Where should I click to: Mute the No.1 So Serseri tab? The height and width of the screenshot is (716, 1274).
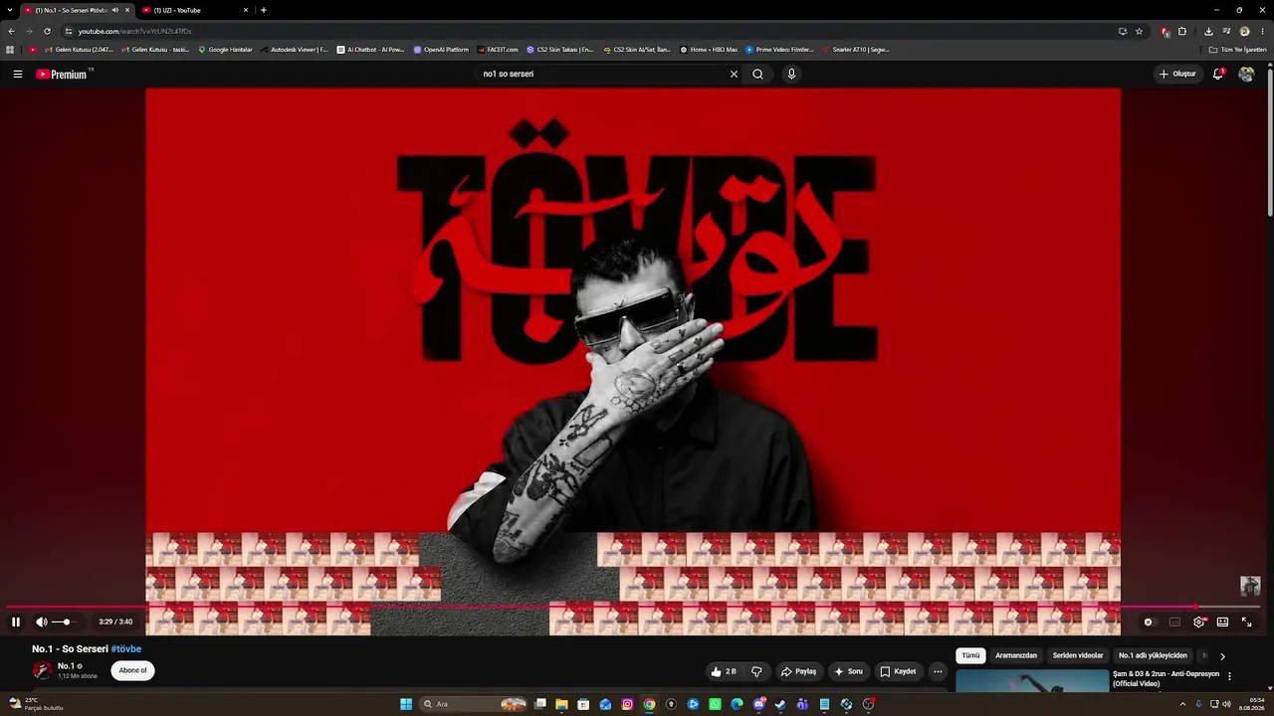115,10
